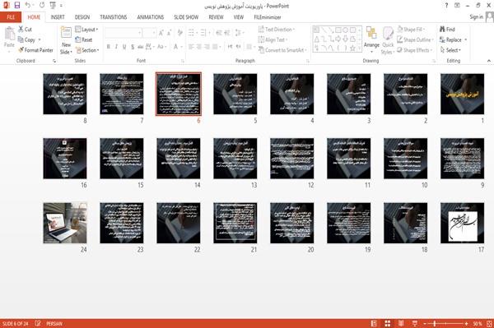The width and height of the screenshot is (494, 328).
Task: Click the Find binoculars icon
Action: tap(442, 30)
